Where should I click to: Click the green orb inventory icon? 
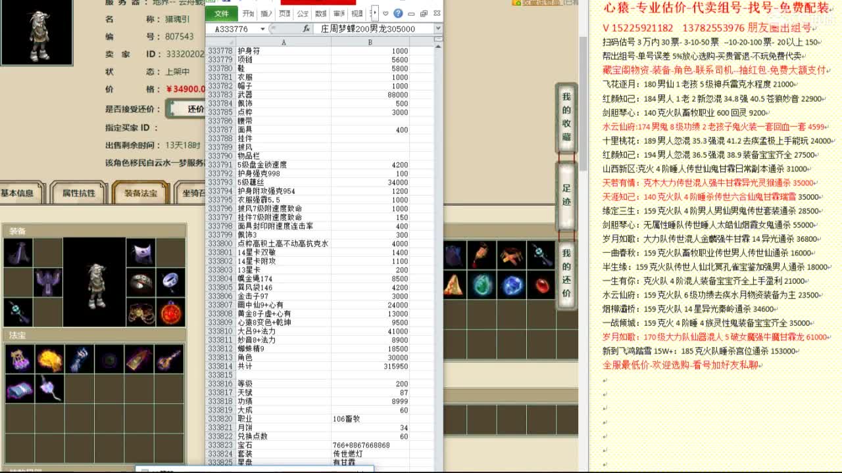(x=482, y=284)
